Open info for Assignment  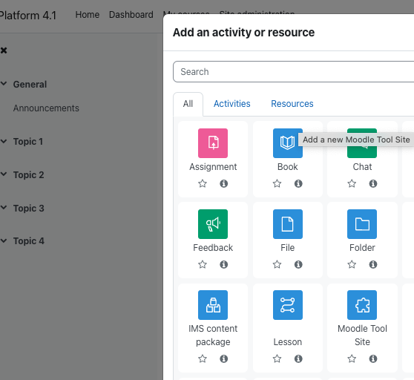[223, 183]
